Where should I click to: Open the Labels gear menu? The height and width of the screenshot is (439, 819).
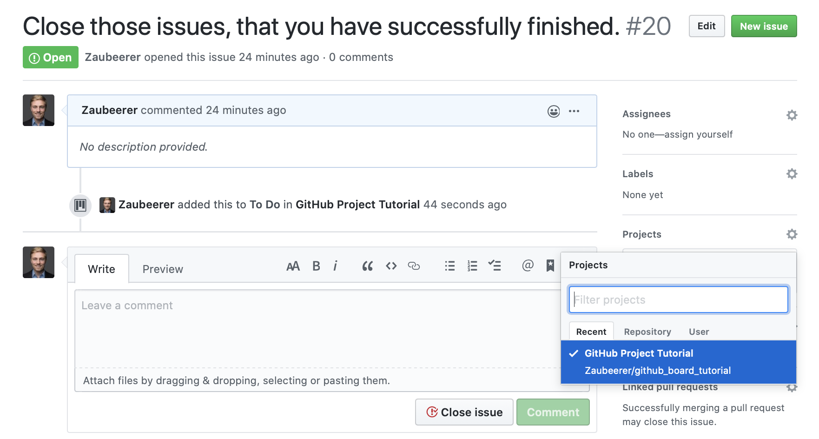[x=792, y=174]
